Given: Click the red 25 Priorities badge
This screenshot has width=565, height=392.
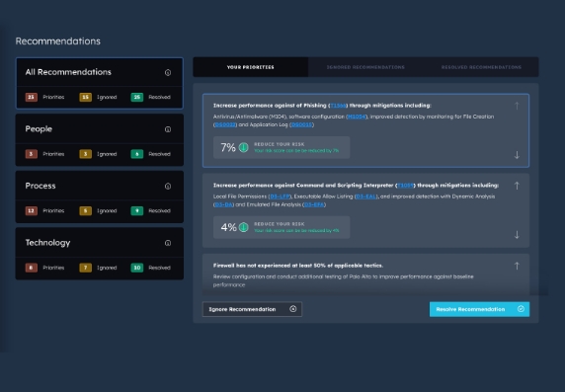Looking at the screenshot, I should coord(32,97).
